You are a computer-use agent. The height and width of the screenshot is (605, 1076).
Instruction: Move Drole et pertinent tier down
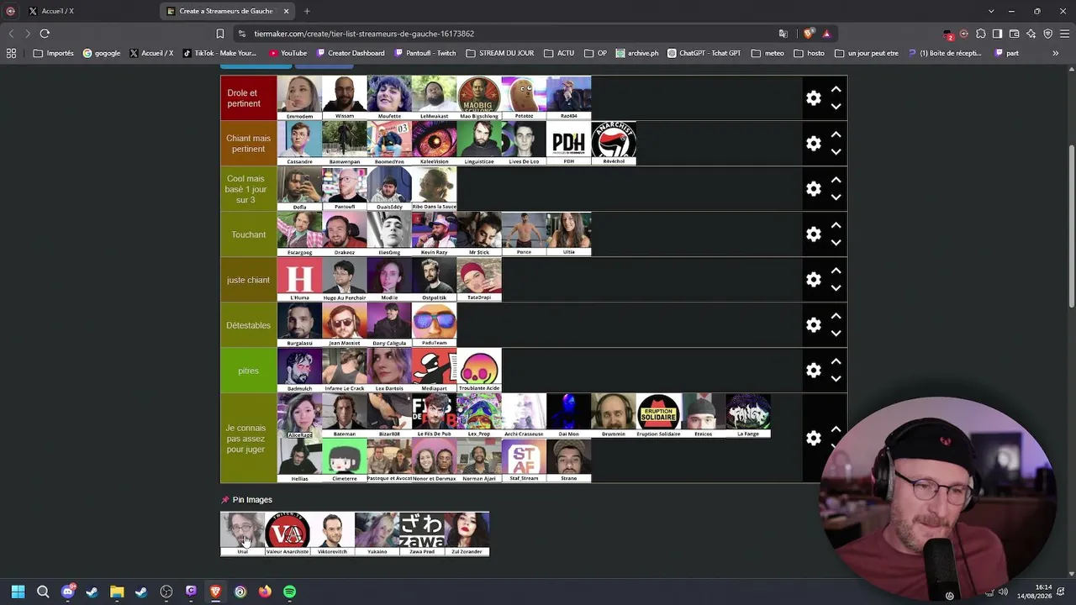tap(836, 107)
